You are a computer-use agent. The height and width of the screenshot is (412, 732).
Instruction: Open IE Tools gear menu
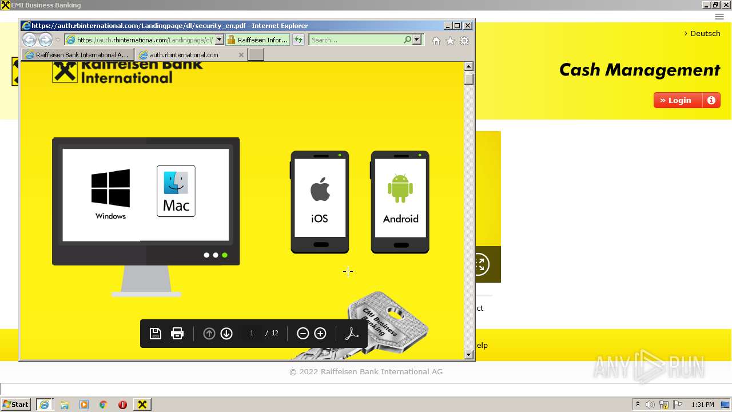(x=464, y=41)
